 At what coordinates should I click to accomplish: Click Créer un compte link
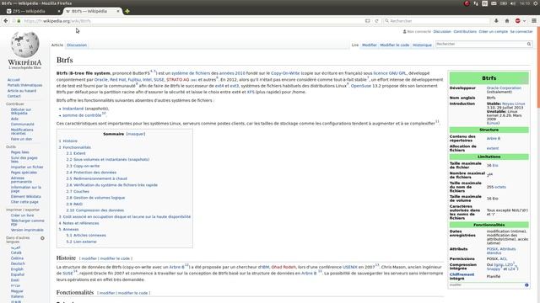(493, 32)
